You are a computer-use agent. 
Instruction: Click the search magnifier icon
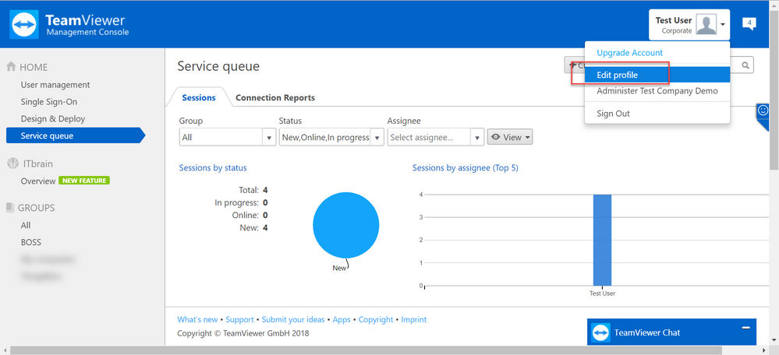coord(745,65)
